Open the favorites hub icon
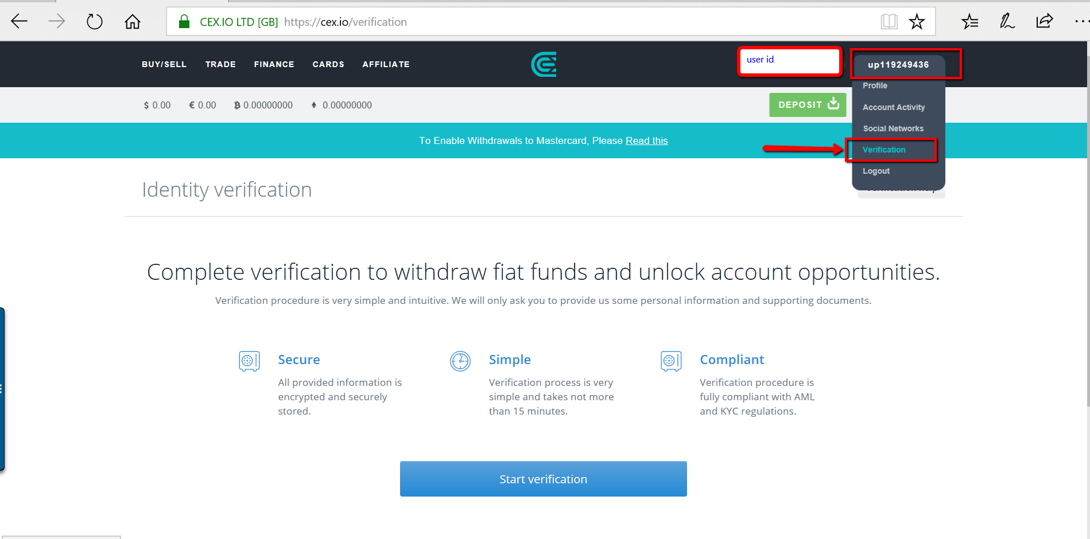The image size is (1090, 539). (970, 22)
